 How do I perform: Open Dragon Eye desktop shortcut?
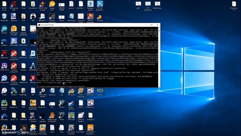tap(4, 54)
